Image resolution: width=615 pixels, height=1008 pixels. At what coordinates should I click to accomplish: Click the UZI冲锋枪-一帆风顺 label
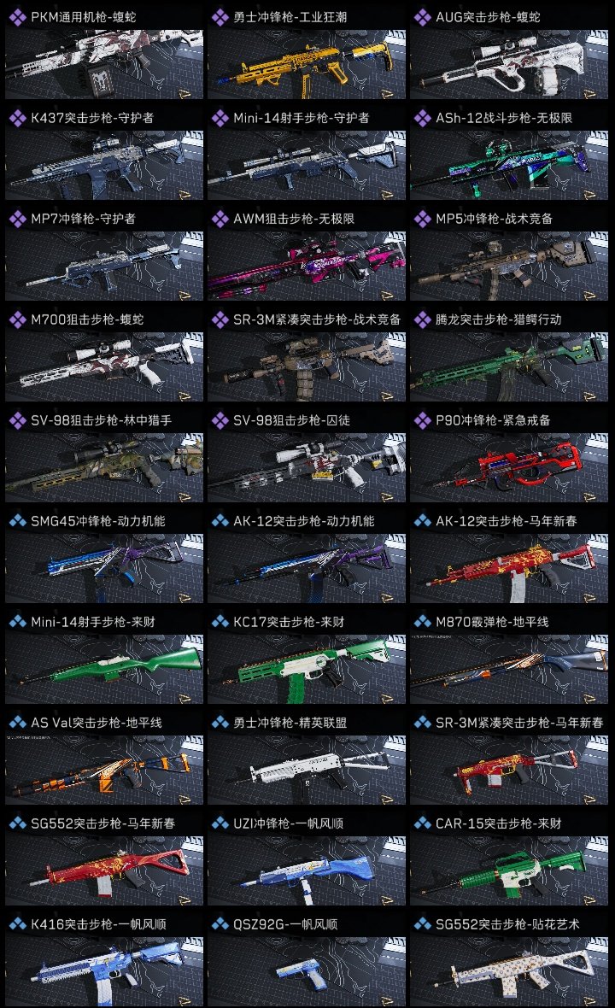288,823
